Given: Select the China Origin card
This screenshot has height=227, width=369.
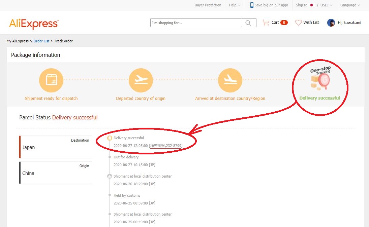Looking at the screenshot, I should coord(56,173).
